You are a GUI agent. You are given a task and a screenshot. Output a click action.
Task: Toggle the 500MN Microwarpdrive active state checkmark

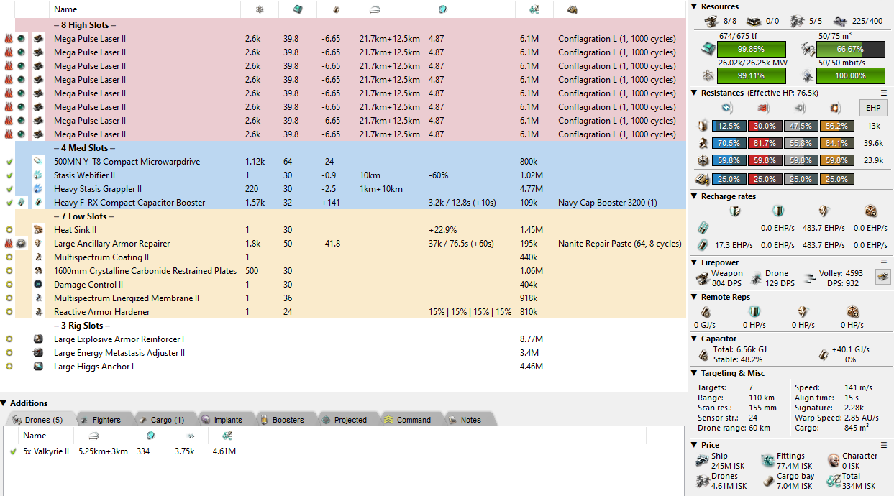click(x=9, y=162)
